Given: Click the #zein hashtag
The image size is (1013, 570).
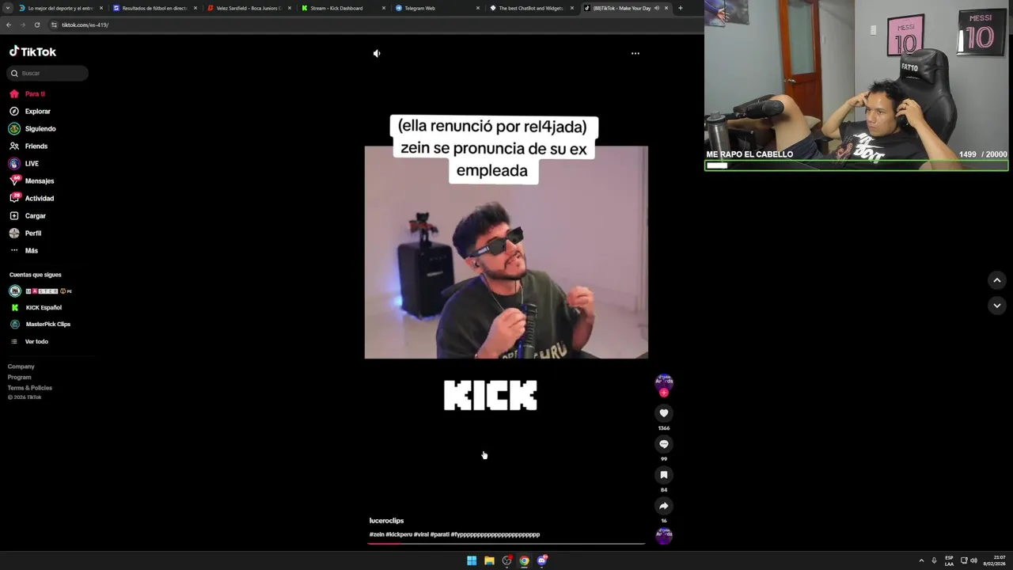Looking at the screenshot, I should tap(377, 534).
